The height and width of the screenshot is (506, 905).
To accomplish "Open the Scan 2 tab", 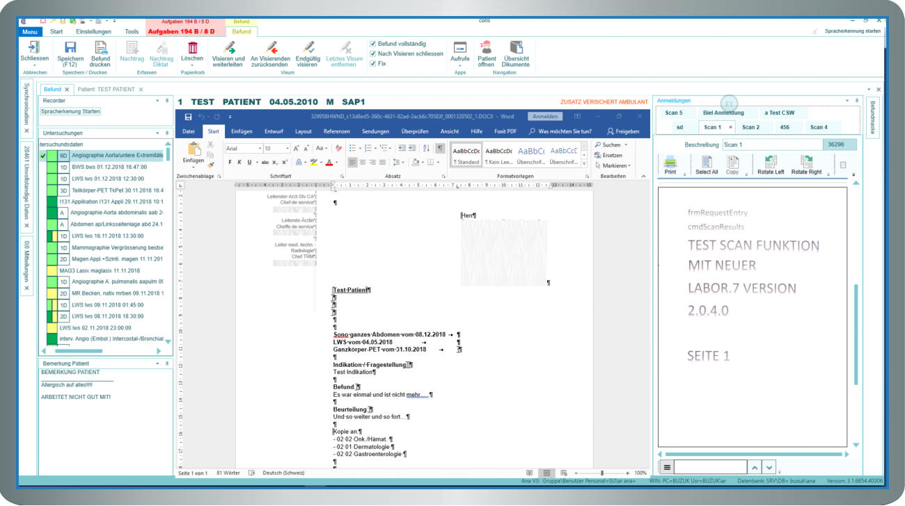I will 750,127.
